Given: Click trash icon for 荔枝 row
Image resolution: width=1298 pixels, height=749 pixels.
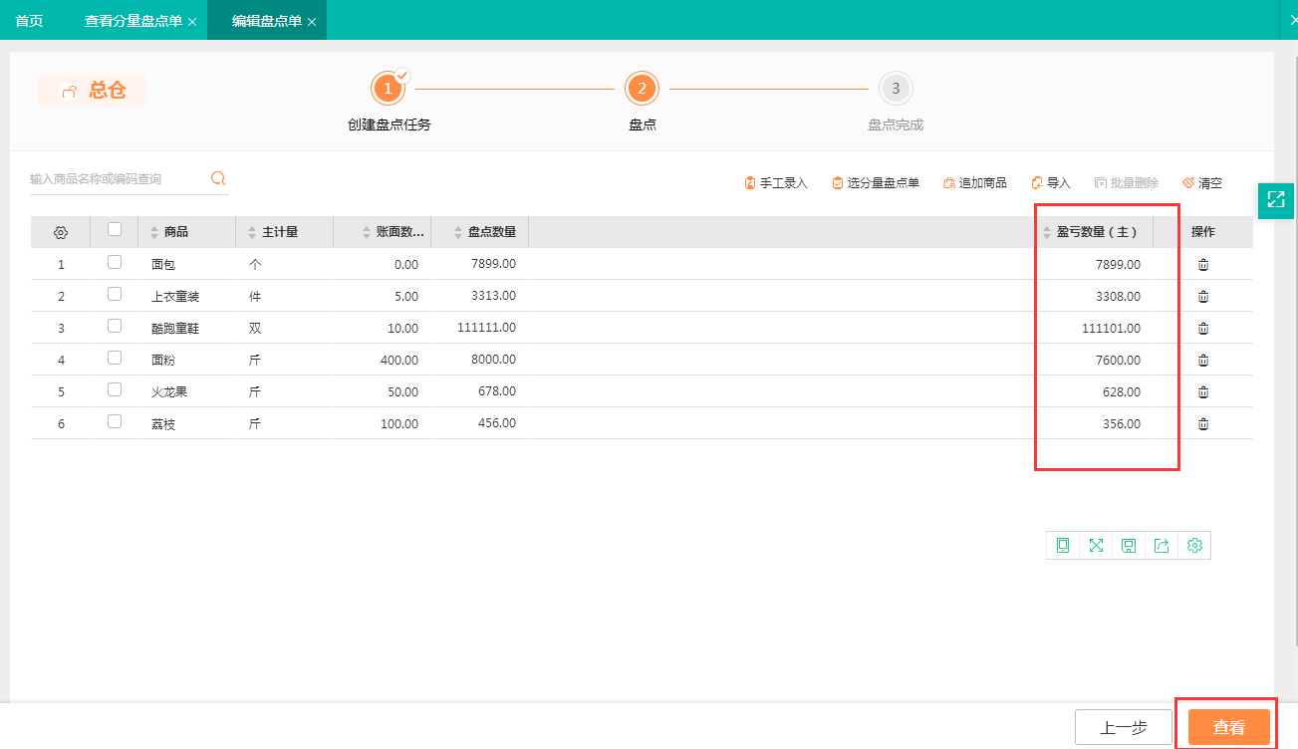Looking at the screenshot, I should tap(1202, 424).
